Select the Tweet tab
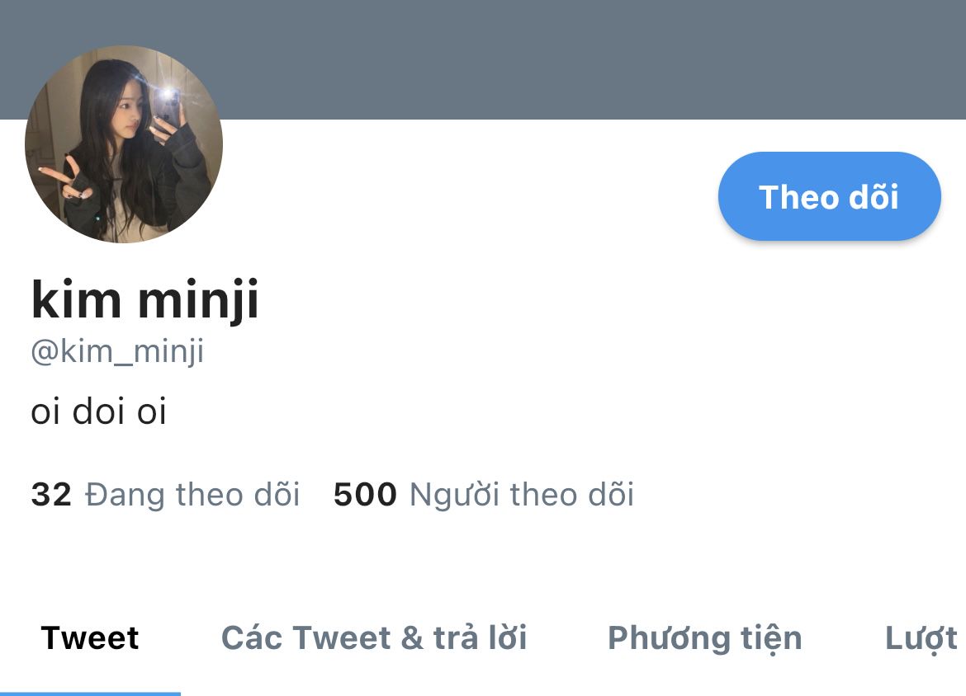 (x=90, y=637)
